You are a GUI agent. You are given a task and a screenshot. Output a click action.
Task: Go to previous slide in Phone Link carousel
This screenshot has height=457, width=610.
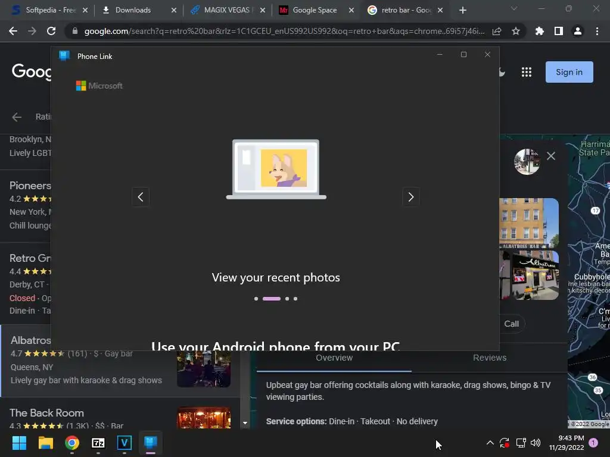pos(141,197)
